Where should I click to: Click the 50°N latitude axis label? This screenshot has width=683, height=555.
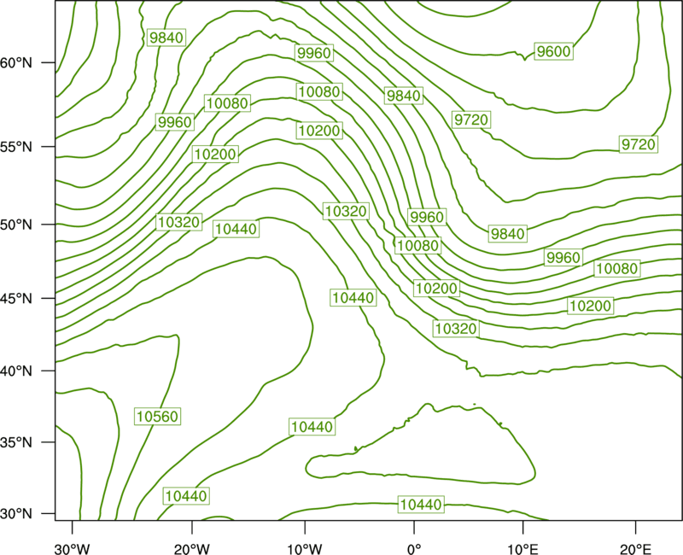pos(16,225)
